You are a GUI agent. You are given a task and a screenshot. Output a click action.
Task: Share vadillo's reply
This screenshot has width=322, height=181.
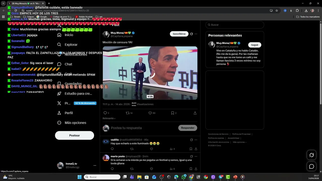point(196,149)
